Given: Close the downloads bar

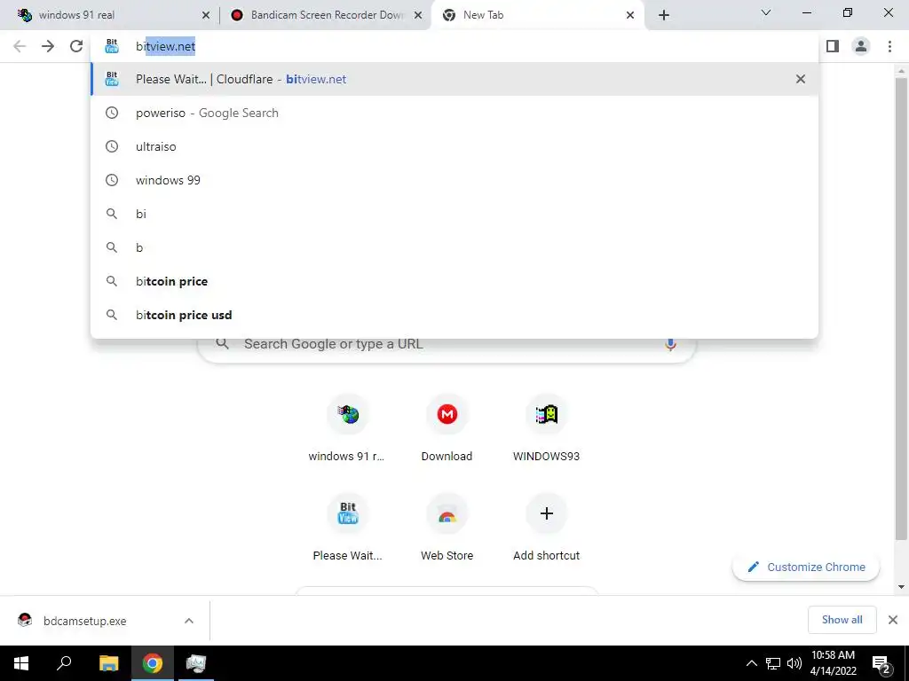Looking at the screenshot, I should [x=893, y=620].
